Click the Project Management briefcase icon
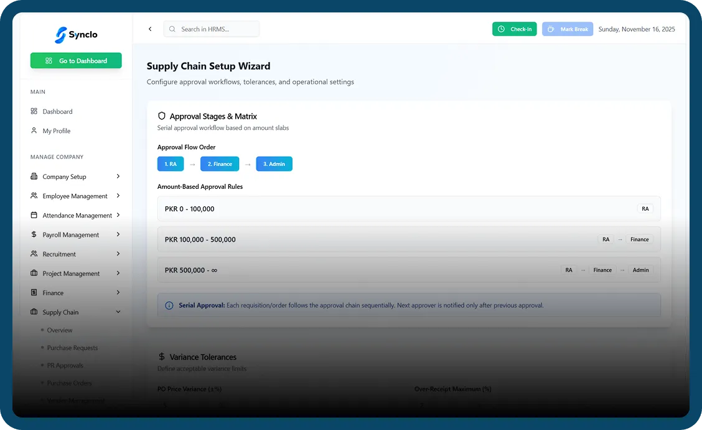This screenshot has width=702, height=430. tap(34, 273)
